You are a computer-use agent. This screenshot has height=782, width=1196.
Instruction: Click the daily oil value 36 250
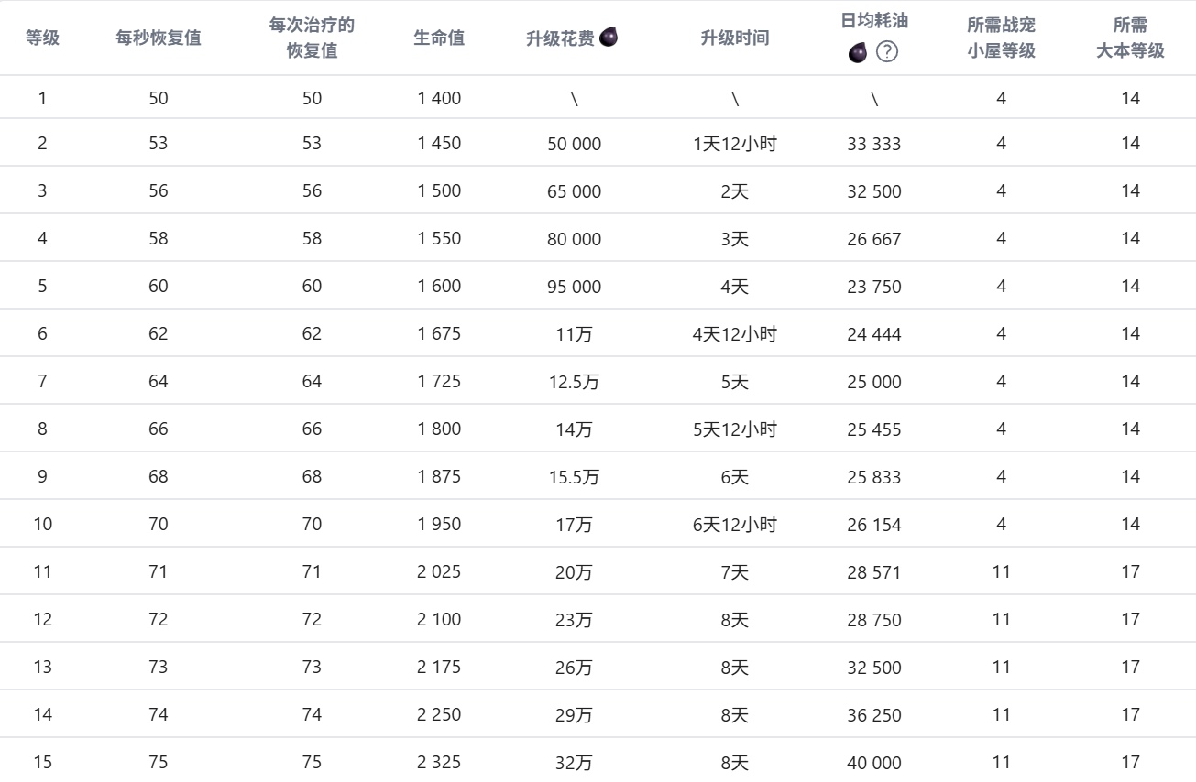coord(874,715)
